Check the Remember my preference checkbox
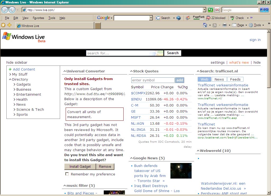This screenshot has height=196, width=271. (67, 174)
